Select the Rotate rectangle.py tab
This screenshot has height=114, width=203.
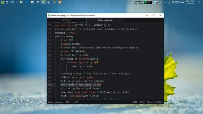[106, 20]
